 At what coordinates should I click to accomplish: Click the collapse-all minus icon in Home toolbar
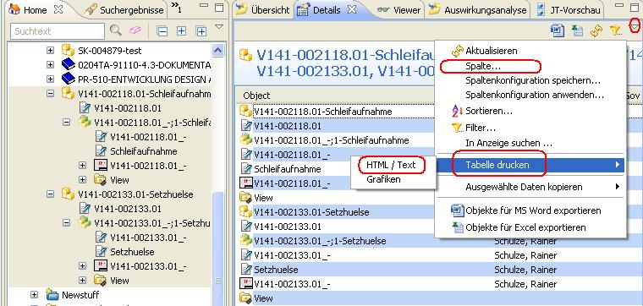(x=162, y=31)
